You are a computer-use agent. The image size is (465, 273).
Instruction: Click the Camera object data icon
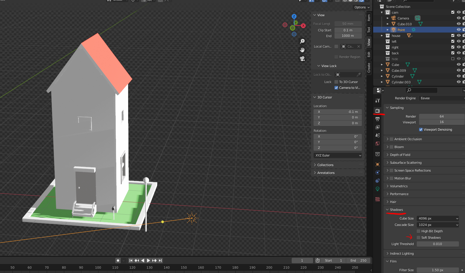tap(418, 18)
